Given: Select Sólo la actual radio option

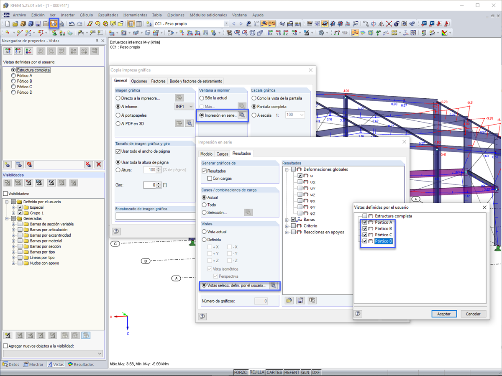Looking at the screenshot, I should pos(202,98).
